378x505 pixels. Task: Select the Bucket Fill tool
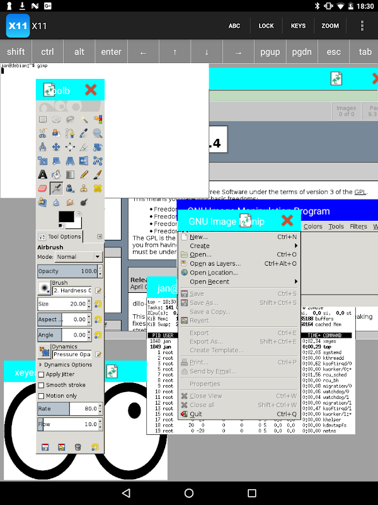pos(56,175)
